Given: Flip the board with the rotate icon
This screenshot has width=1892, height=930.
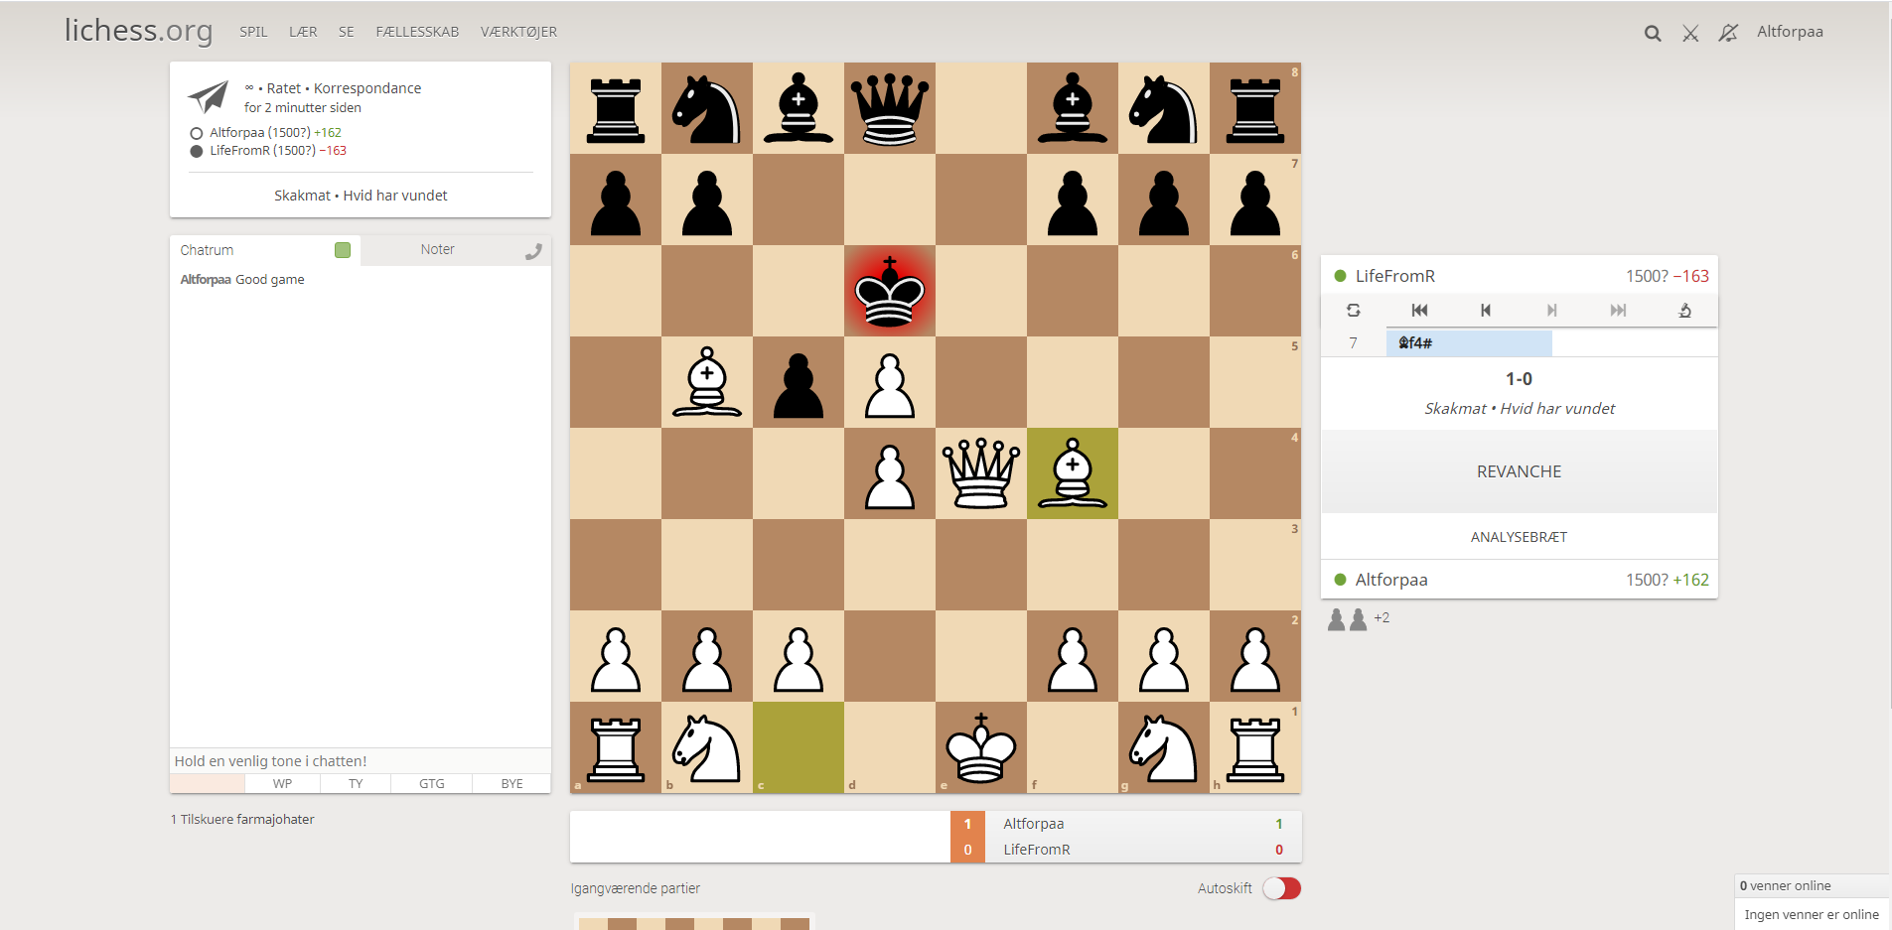Looking at the screenshot, I should point(1353,311).
